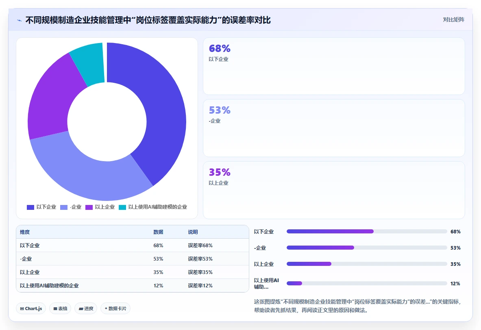Open the 68% 以下企业 data card
The height and width of the screenshot is (330, 481).
coord(334,66)
